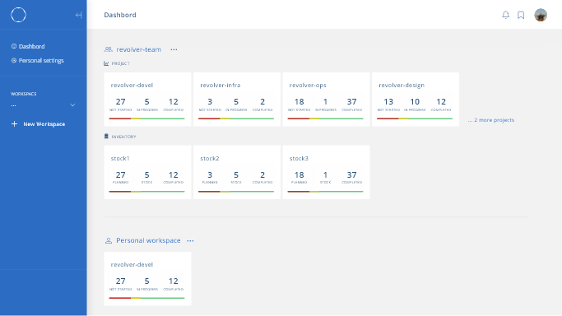Click the circular app logo
This screenshot has height=316, width=562.
tap(18, 15)
